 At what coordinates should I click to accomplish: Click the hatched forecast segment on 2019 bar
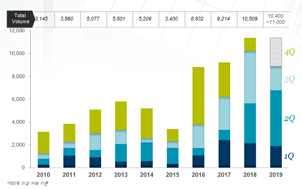coord(276,52)
